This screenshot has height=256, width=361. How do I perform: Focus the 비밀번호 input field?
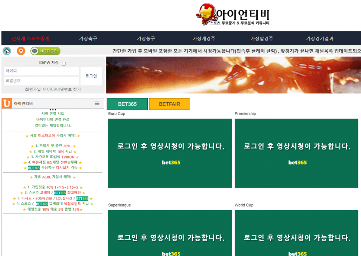pyautogui.click(x=42, y=81)
